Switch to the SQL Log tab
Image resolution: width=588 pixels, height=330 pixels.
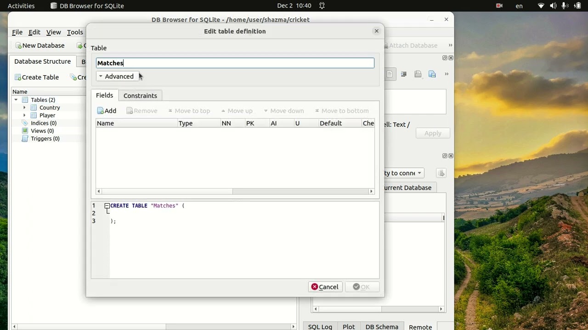(320, 327)
